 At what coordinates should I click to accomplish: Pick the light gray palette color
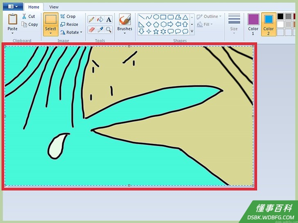pos(288,24)
